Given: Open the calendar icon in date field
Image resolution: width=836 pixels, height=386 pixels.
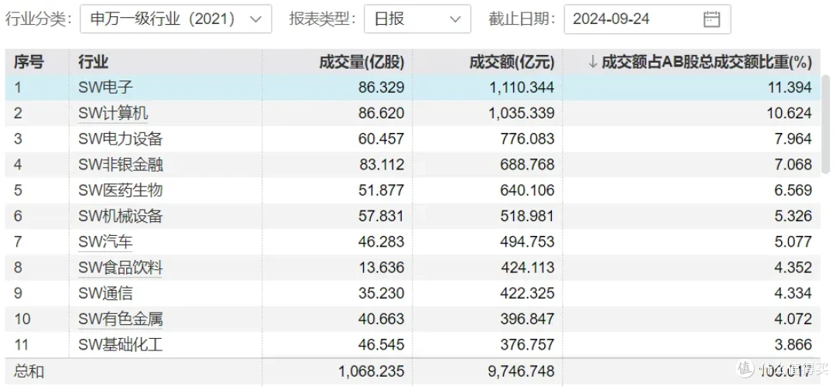Looking at the screenshot, I should pos(711,20).
